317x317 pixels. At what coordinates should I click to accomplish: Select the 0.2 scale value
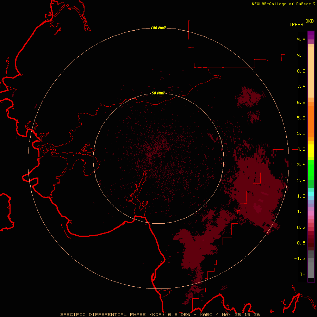point(301,228)
